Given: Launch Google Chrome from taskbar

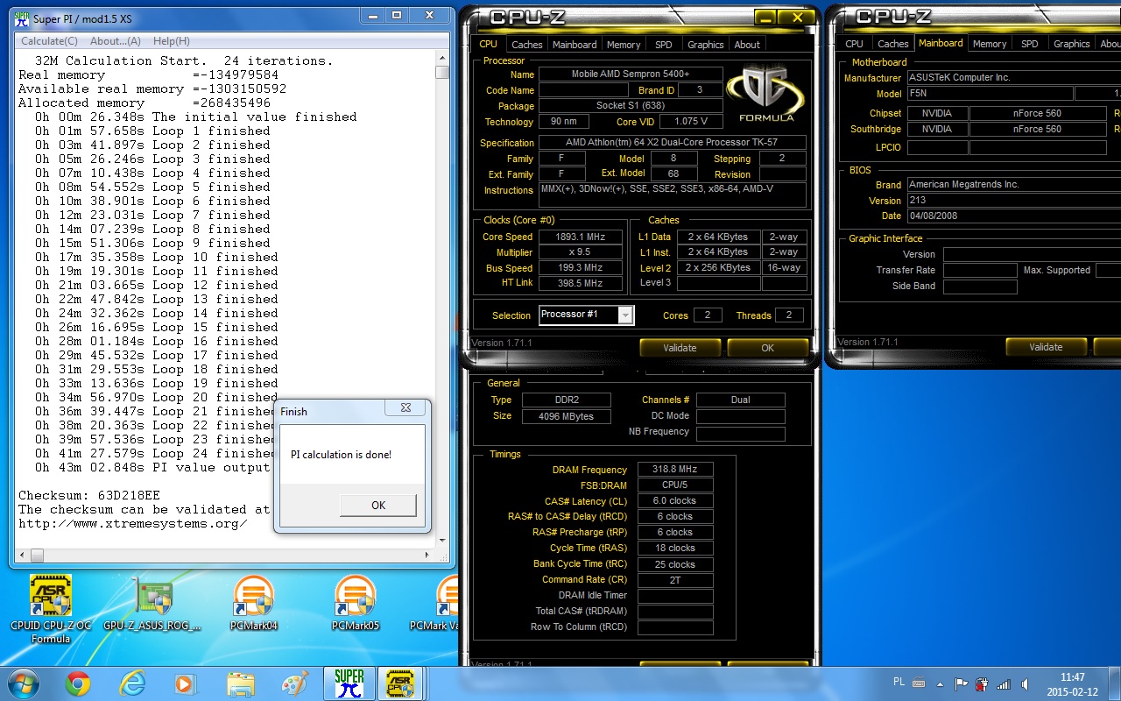Looking at the screenshot, I should pos(77,683).
